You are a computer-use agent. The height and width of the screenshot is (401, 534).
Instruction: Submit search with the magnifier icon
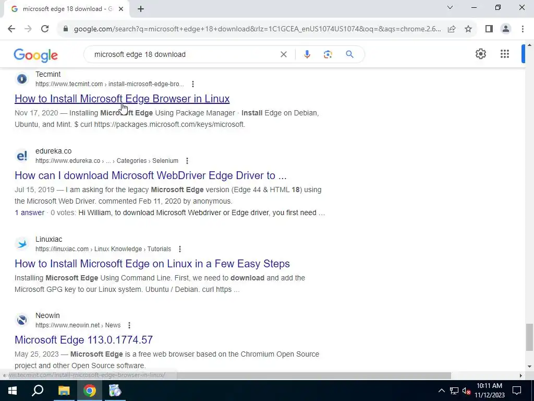pos(349,54)
